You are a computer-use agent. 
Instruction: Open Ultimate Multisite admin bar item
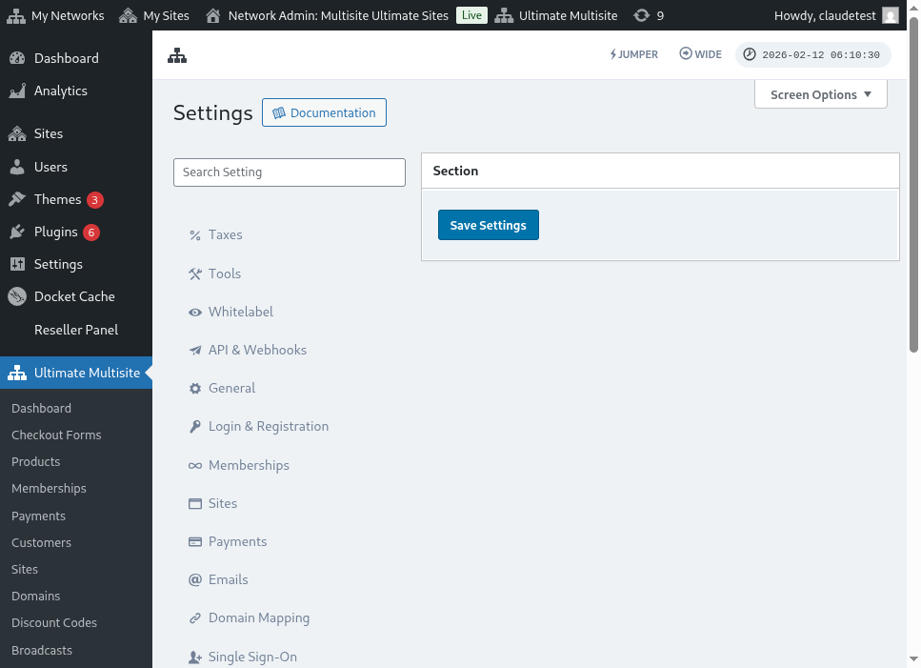point(555,15)
